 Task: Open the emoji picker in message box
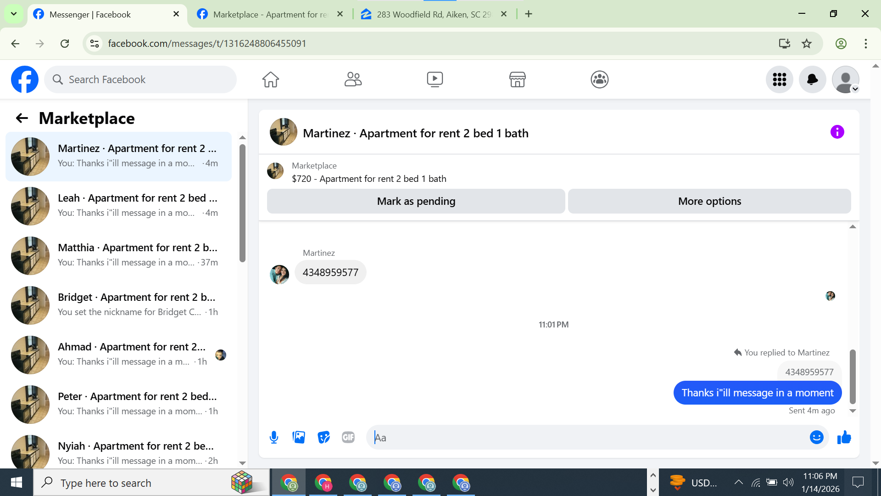click(x=816, y=437)
